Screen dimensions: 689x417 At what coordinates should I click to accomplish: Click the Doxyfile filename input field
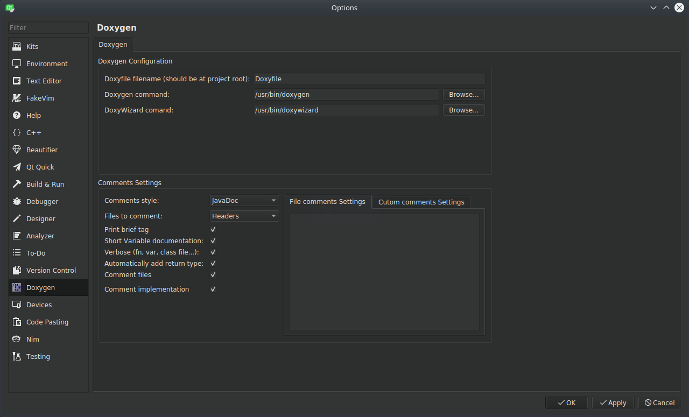(369, 79)
